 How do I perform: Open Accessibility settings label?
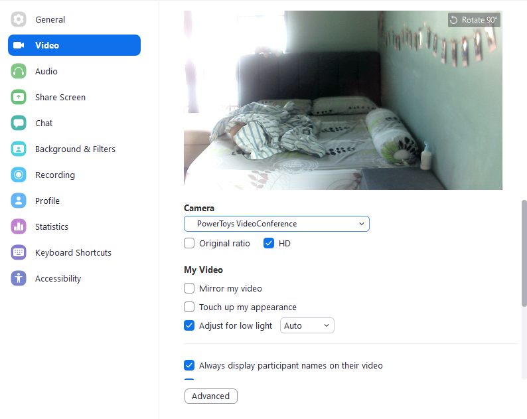click(58, 278)
